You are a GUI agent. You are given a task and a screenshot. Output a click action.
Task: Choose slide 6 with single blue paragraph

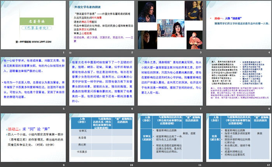tap(101, 81)
